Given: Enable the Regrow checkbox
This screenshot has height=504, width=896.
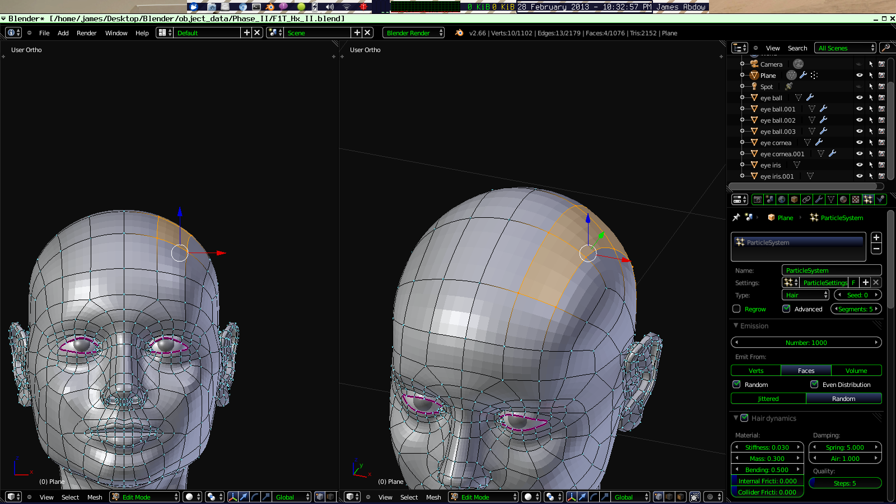Looking at the screenshot, I should 736,309.
